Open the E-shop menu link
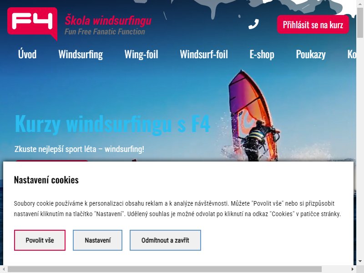This screenshot has height=273, width=364. pyautogui.click(x=262, y=54)
